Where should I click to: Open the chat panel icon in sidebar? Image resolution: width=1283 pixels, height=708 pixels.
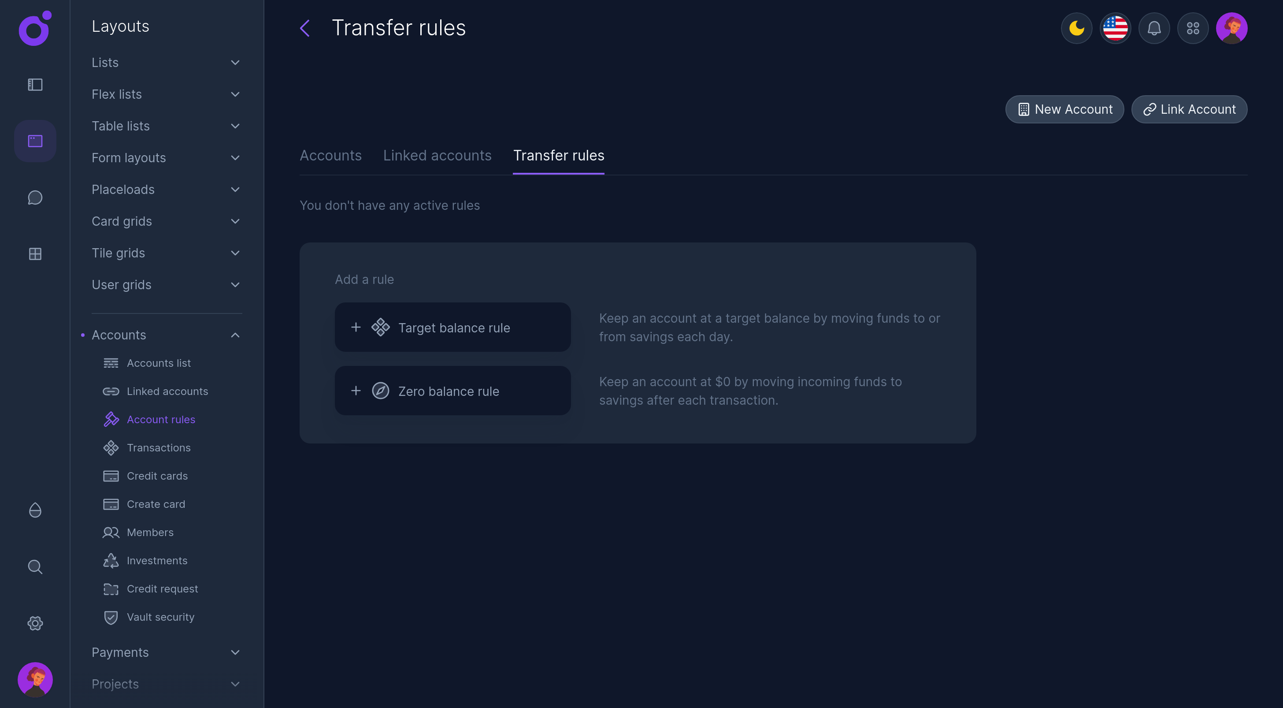pyautogui.click(x=35, y=197)
